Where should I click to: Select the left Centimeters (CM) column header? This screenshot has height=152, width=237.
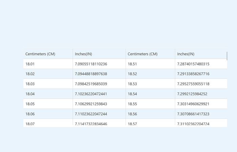48,54
